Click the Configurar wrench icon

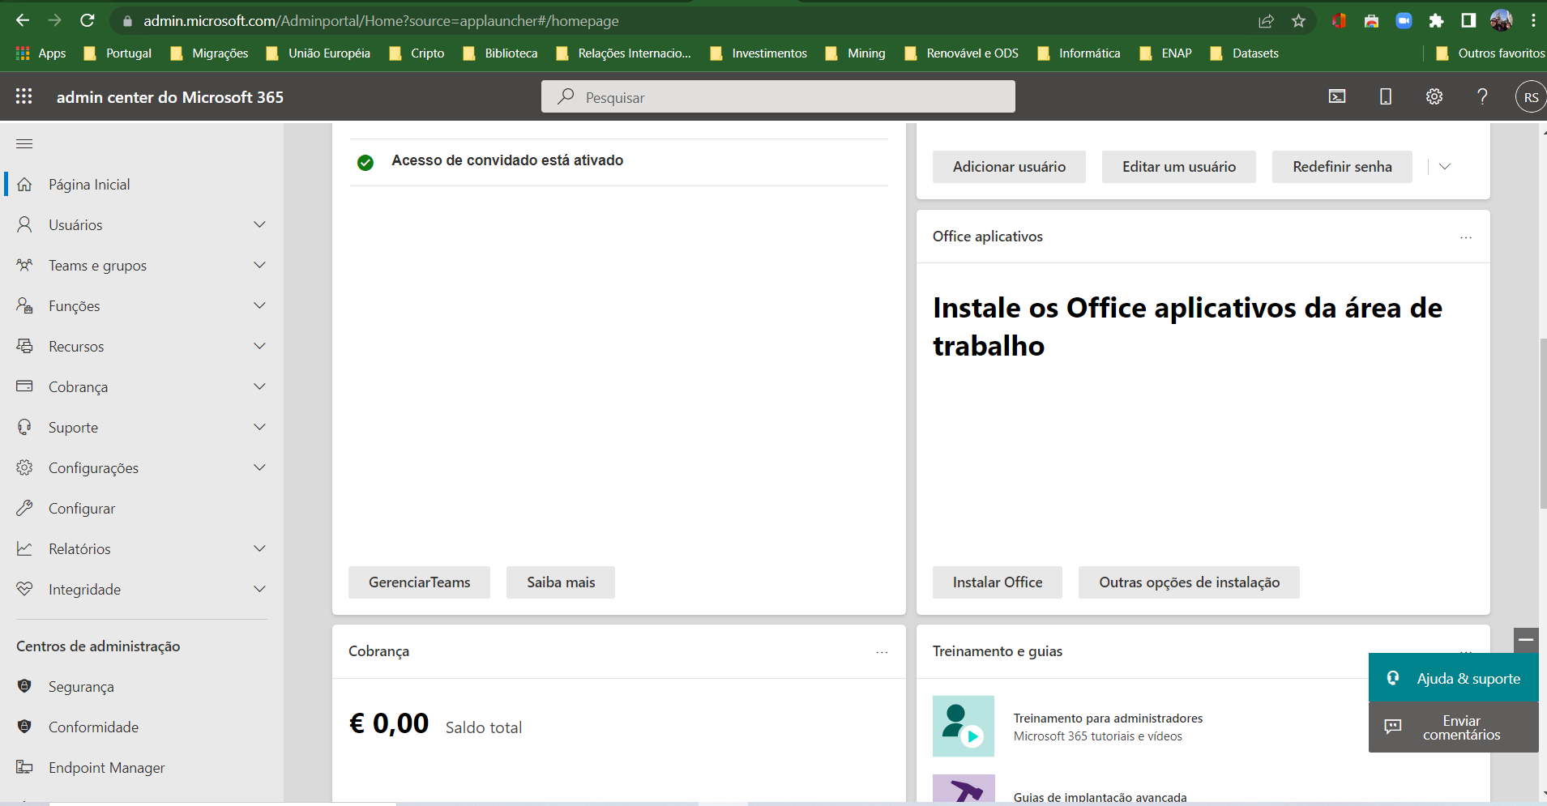coord(24,508)
